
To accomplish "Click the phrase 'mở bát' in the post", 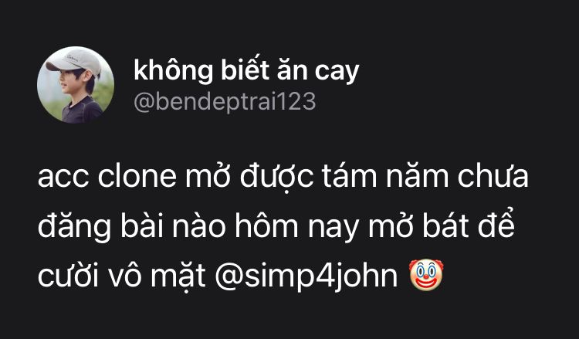I will pos(418,225).
